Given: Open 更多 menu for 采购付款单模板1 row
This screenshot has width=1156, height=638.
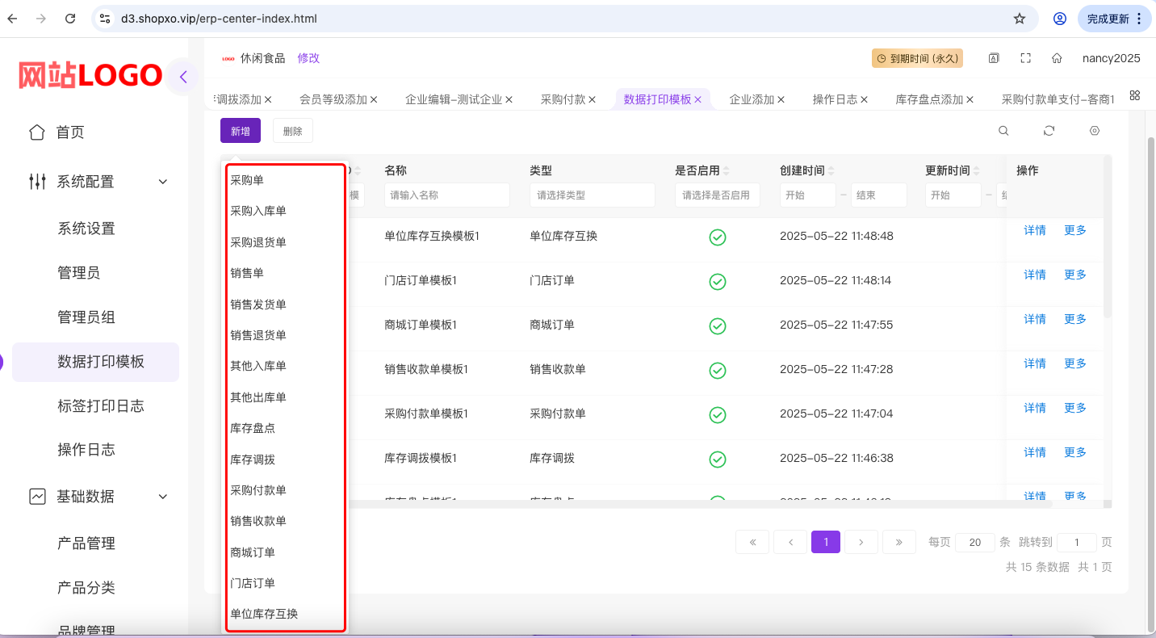Looking at the screenshot, I should (x=1075, y=408).
